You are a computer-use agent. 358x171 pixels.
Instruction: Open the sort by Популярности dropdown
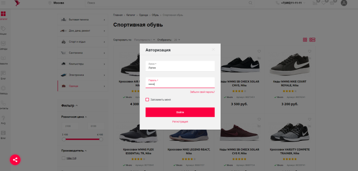point(145,40)
